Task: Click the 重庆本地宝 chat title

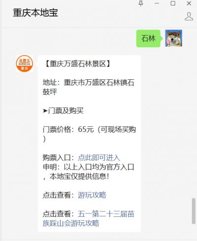Action: coord(35,13)
